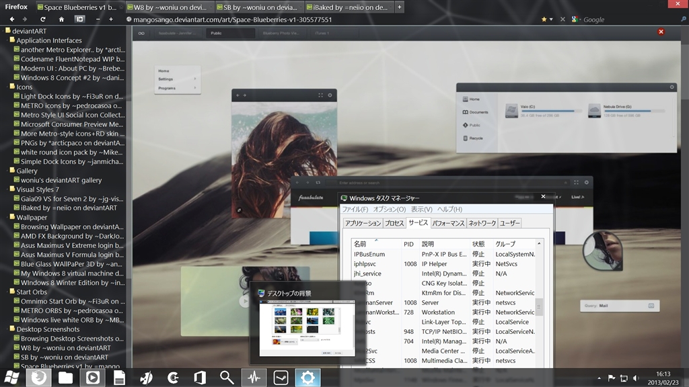
Task: Collapse the Application Interfaces bookmark folder
Action: pos(12,40)
